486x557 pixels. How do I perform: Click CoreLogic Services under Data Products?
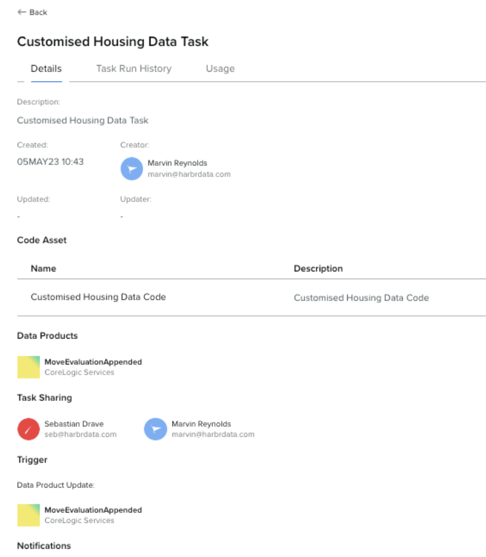(79, 372)
